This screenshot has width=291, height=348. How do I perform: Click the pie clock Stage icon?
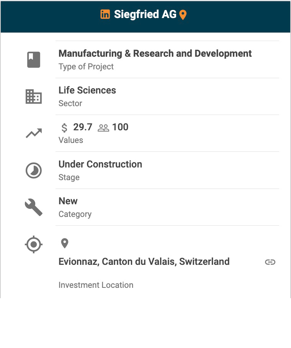coord(34,171)
